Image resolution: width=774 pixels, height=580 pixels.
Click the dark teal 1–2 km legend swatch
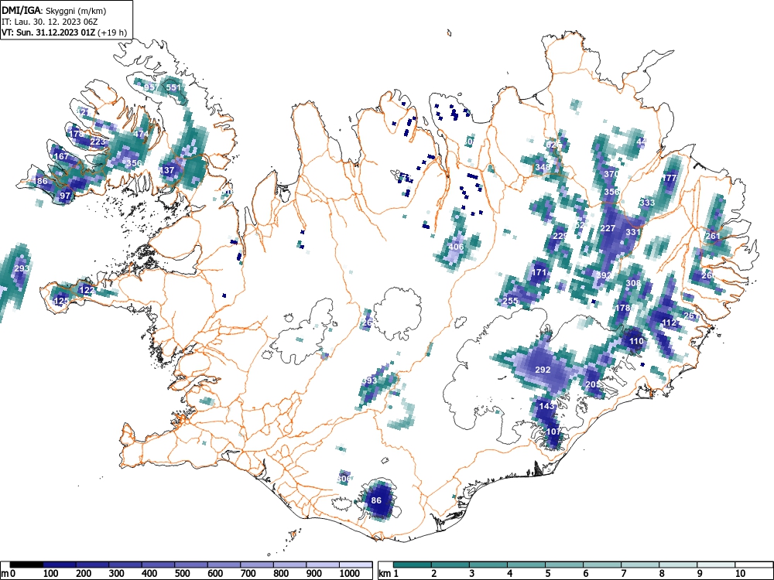[x=413, y=565]
